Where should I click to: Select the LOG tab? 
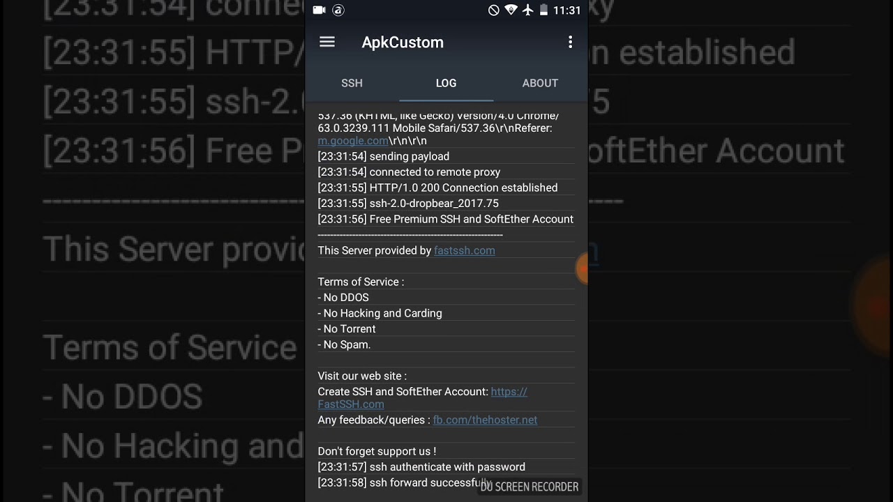coord(446,83)
